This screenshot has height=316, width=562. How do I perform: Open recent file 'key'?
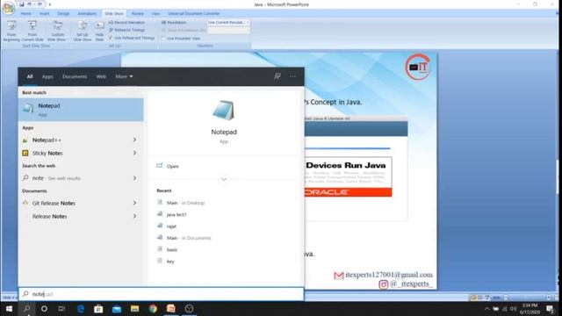pyautogui.click(x=166, y=262)
